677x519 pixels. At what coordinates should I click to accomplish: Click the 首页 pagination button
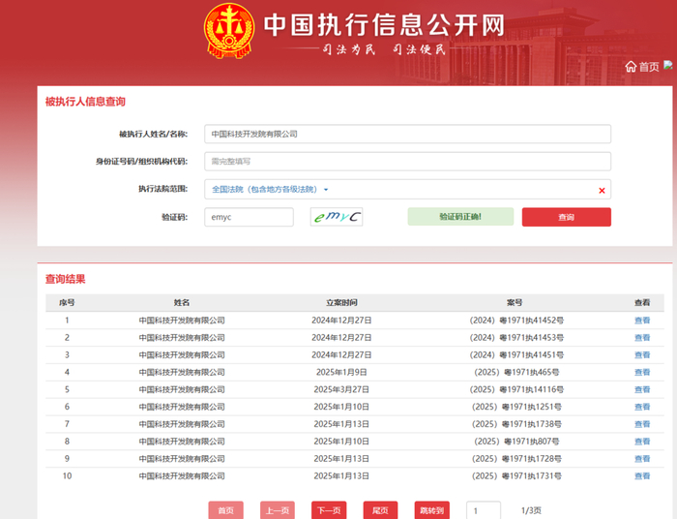[225, 510]
